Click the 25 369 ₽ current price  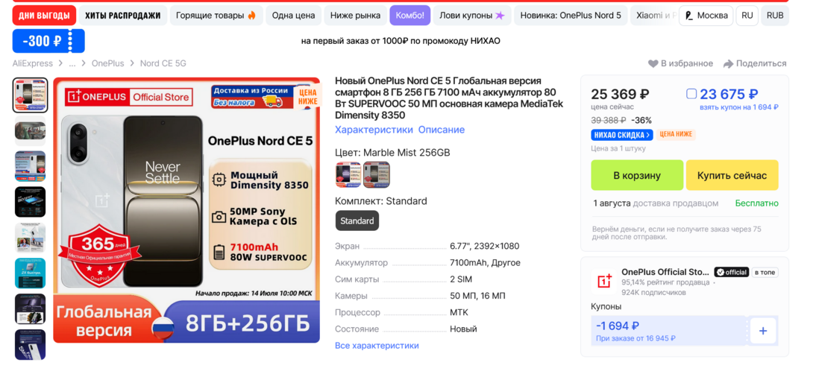[x=620, y=95]
